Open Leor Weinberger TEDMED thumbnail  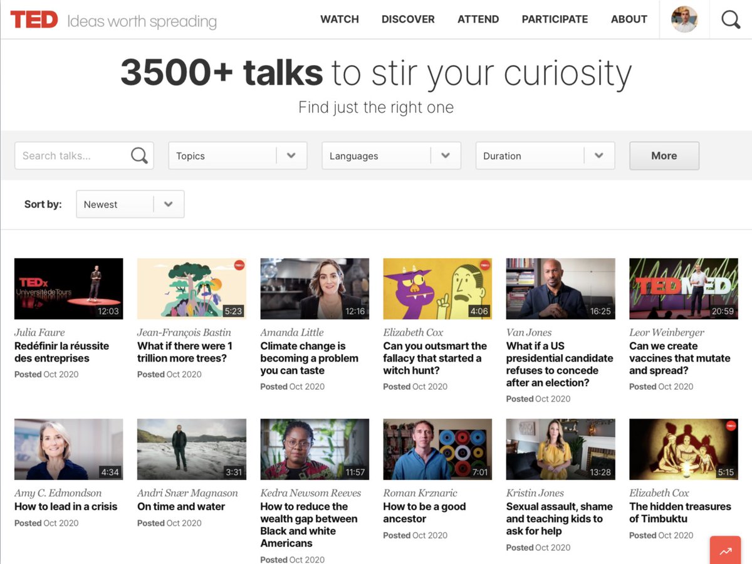(684, 289)
